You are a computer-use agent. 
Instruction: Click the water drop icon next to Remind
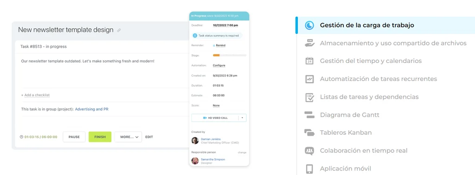tap(214, 45)
